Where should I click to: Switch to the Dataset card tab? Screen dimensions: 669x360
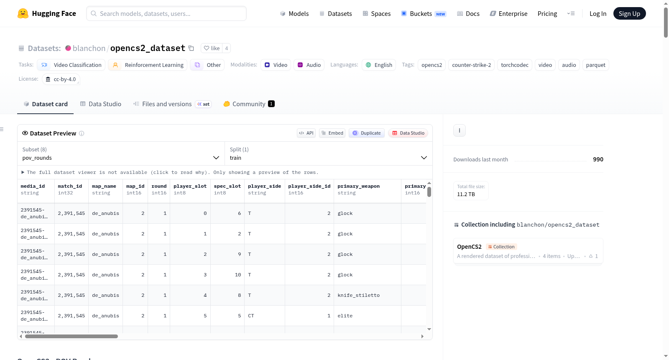(46, 104)
